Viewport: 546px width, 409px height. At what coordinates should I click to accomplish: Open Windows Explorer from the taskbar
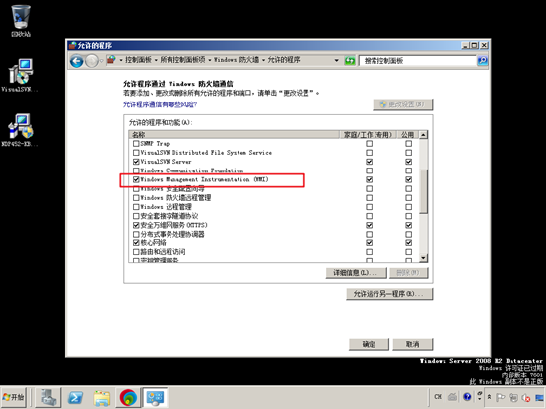tap(102, 397)
